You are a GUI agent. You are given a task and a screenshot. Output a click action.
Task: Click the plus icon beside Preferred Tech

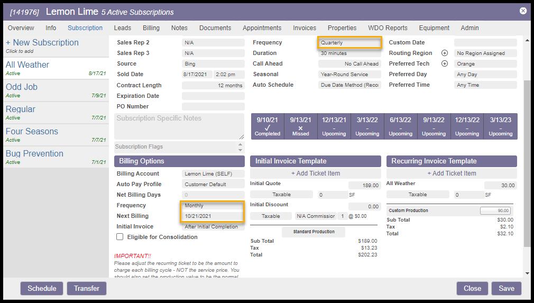click(x=444, y=64)
